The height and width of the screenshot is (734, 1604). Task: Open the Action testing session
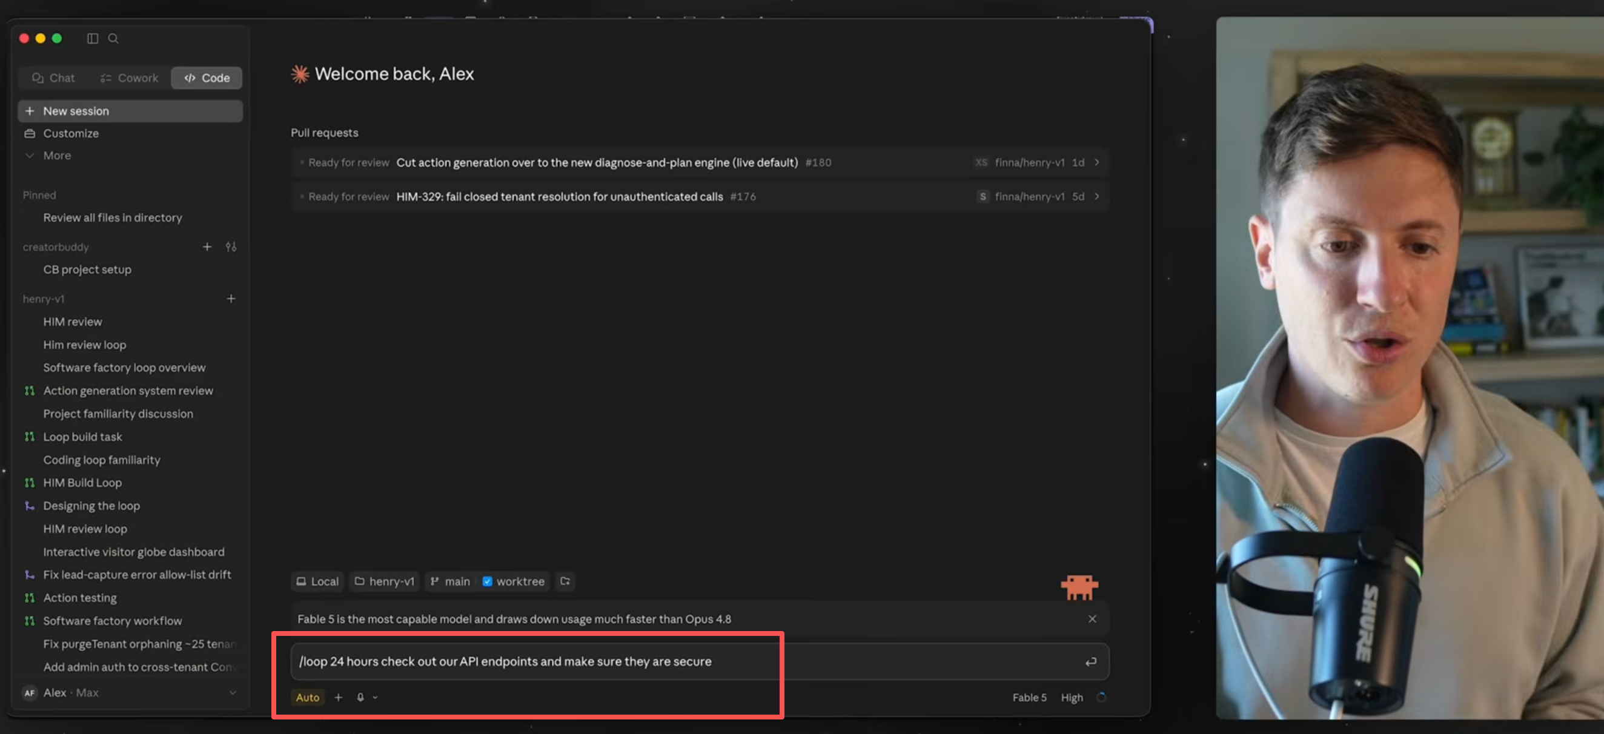pos(80,598)
